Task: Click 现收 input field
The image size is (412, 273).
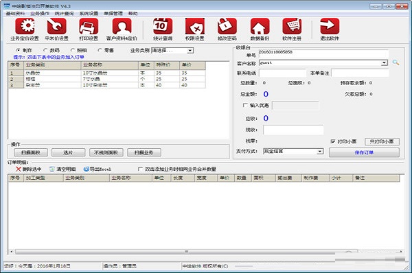Action: click(293, 130)
